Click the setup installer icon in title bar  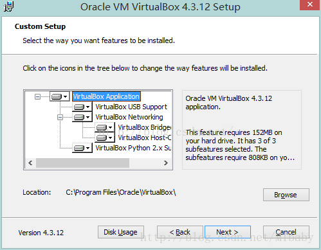(x=8, y=6)
